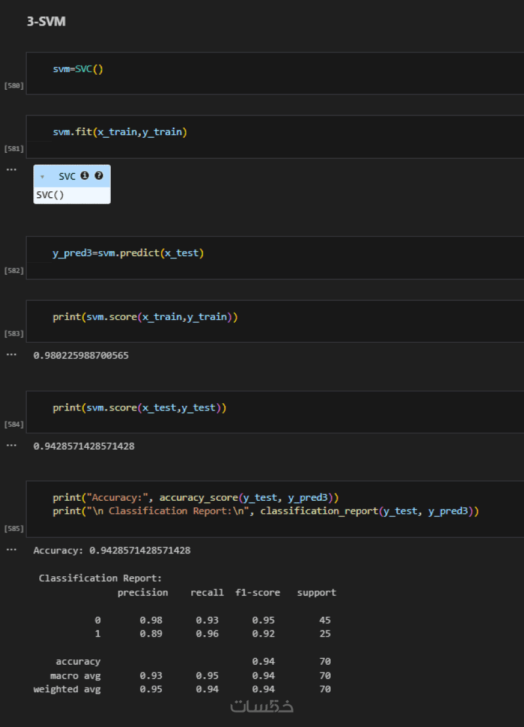Viewport: 524px width, 727px height.
Task: Click the y_pred3=svm.predict(x_test) cell
Action: tap(128, 253)
